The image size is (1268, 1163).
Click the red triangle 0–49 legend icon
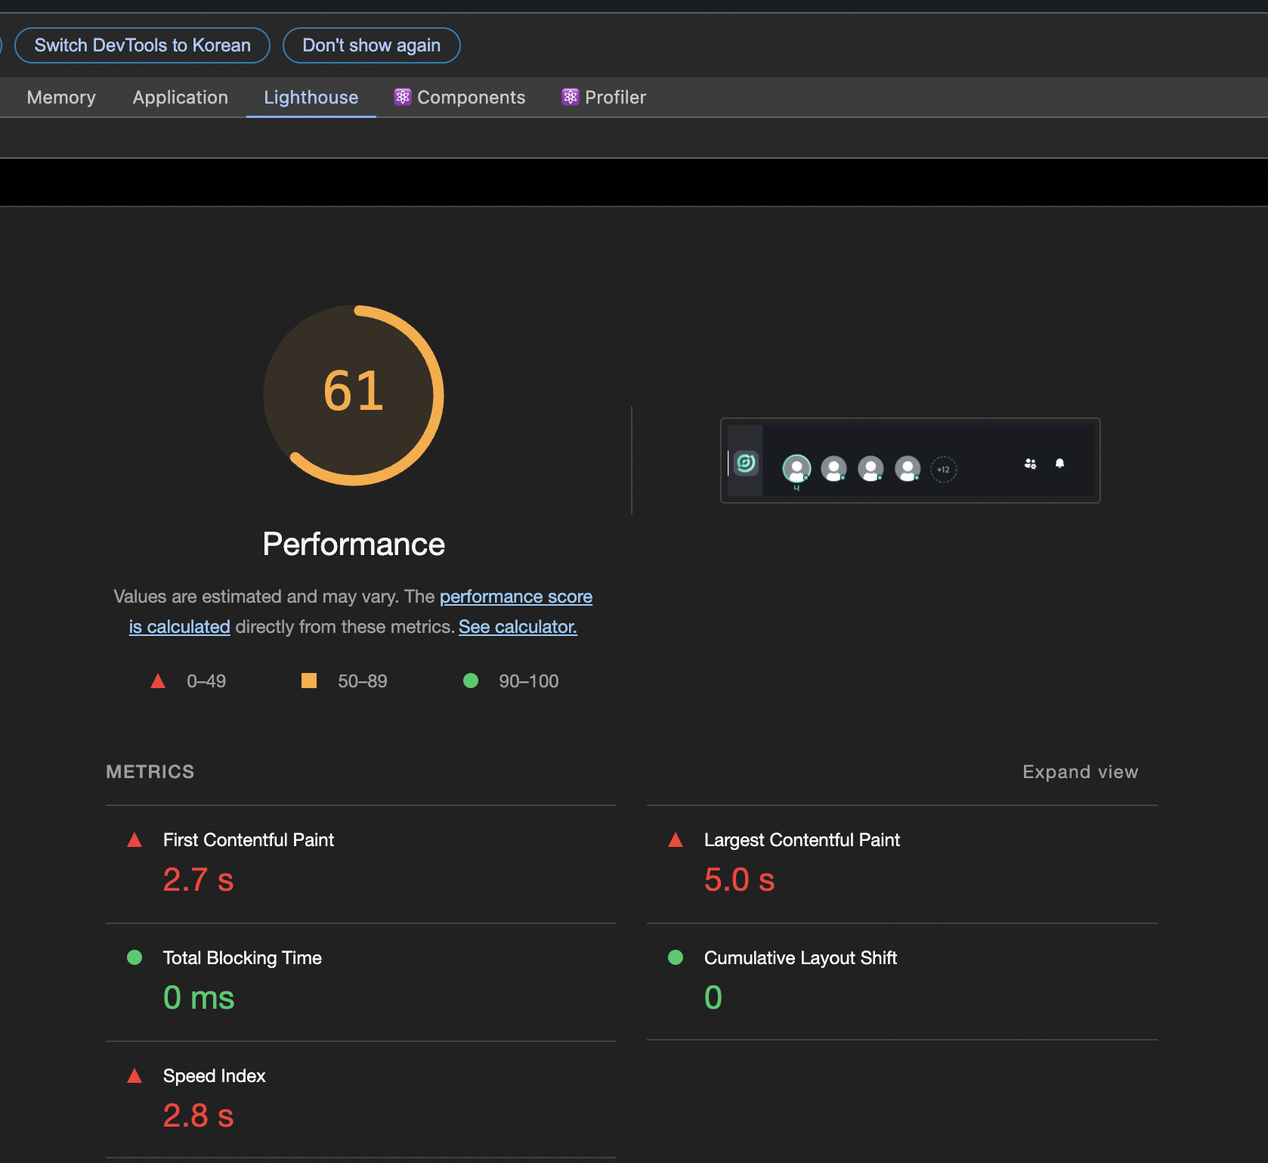[158, 681]
